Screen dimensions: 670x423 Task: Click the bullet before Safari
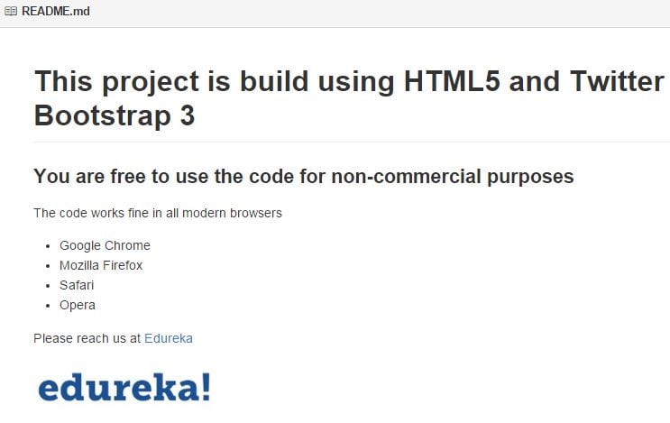pyautogui.click(x=48, y=285)
